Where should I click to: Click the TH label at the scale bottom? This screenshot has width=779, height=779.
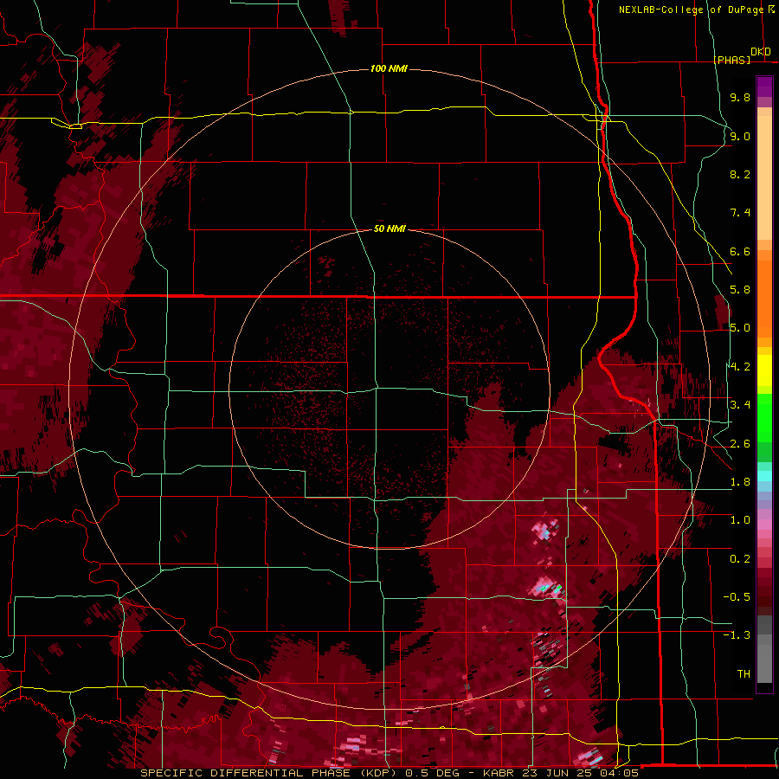click(x=744, y=674)
